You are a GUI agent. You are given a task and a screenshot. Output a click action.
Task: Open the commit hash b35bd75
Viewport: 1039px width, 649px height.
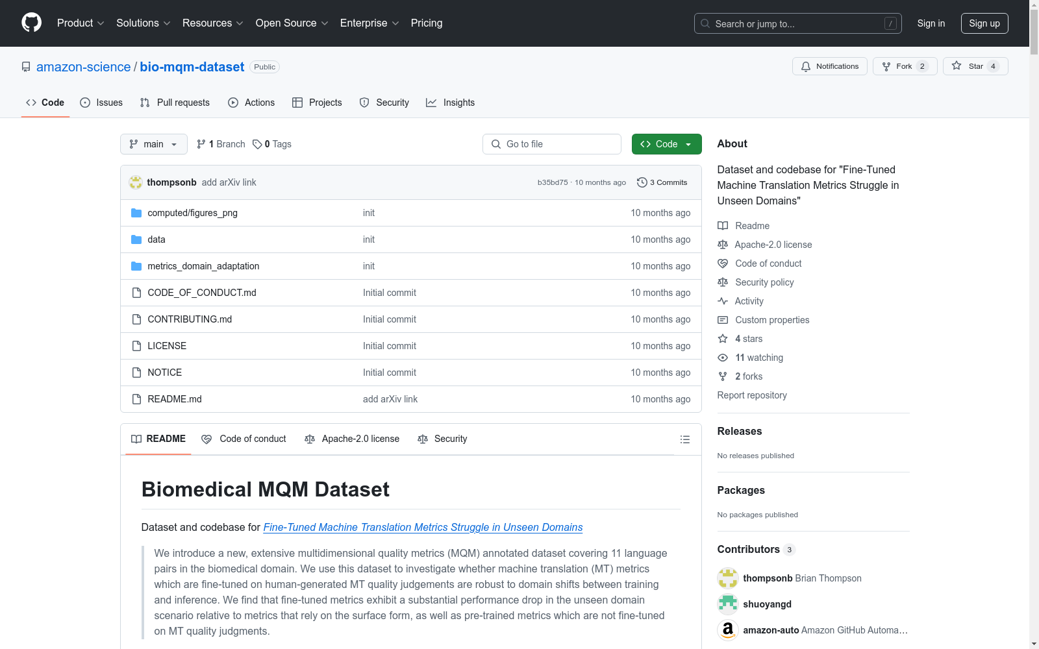[x=553, y=182]
